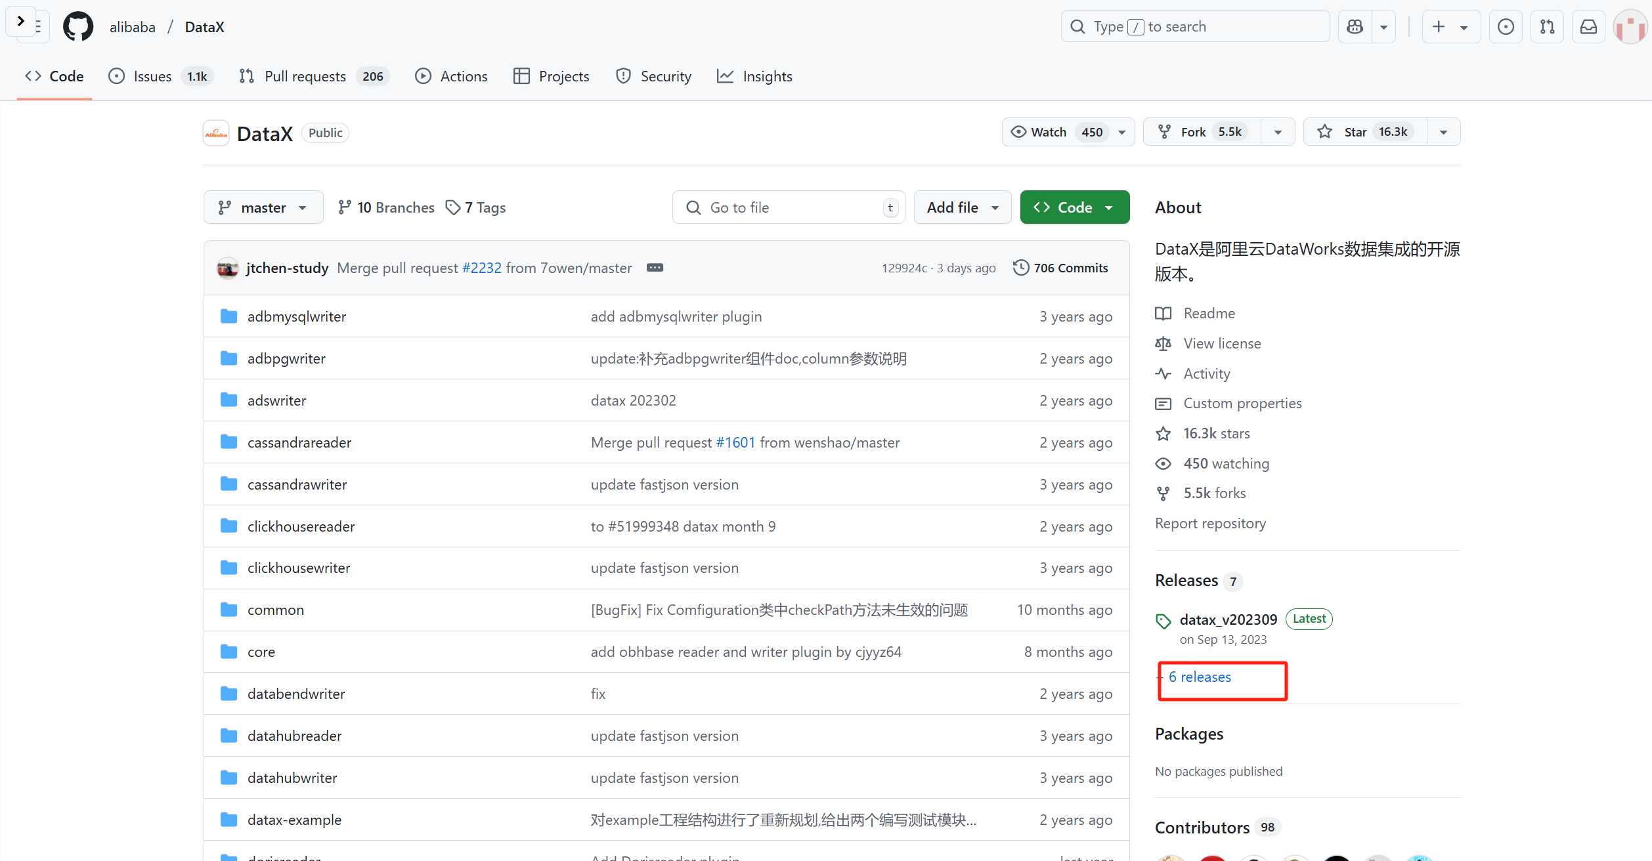Screen dimensions: 1652x861
Task: Click the pull requests icon in header
Action: tap(1547, 27)
